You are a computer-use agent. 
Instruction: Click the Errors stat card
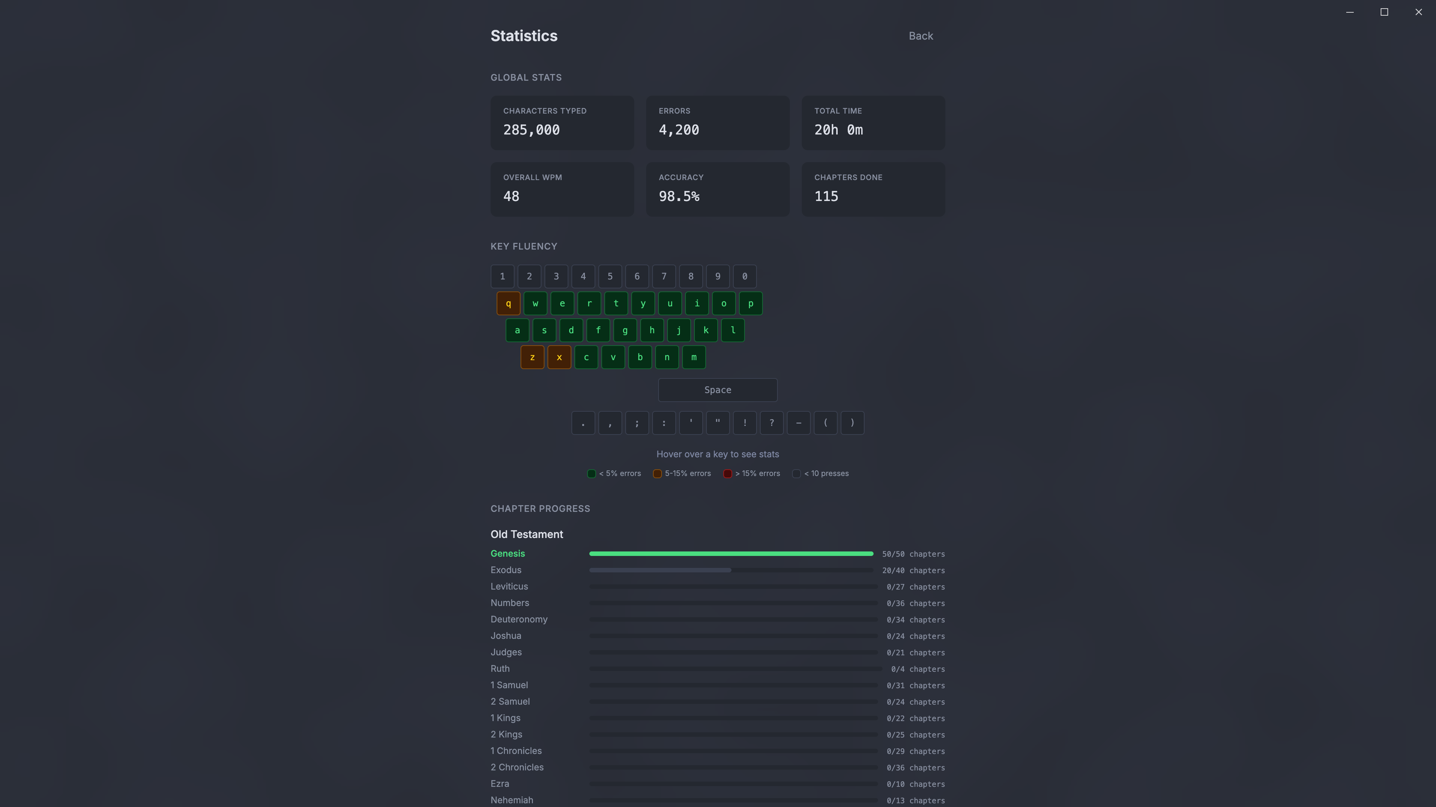point(718,123)
